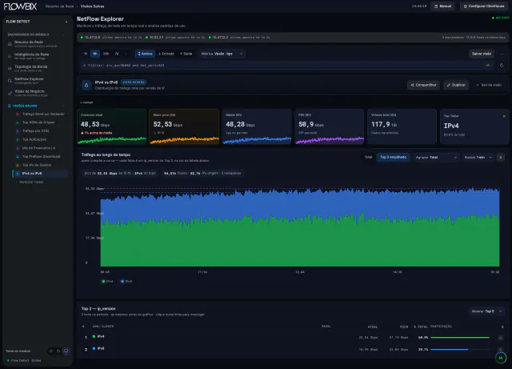Click the refresh icon beside the filter bar
Image resolution: width=512 pixels, height=369 pixels.
point(502,66)
